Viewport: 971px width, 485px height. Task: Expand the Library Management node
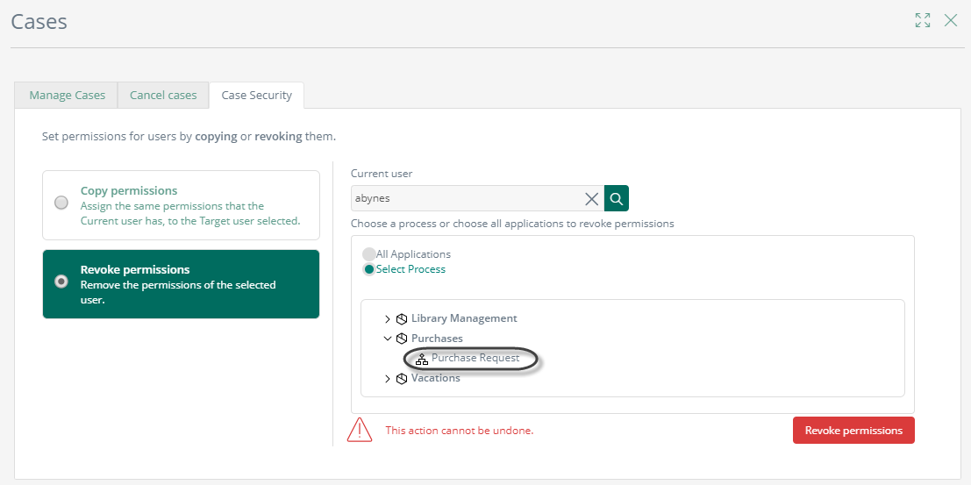[388, 319]
